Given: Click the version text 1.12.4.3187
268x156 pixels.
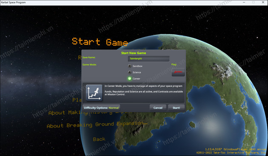Looking at the screenshot, I should pos(213,149).
